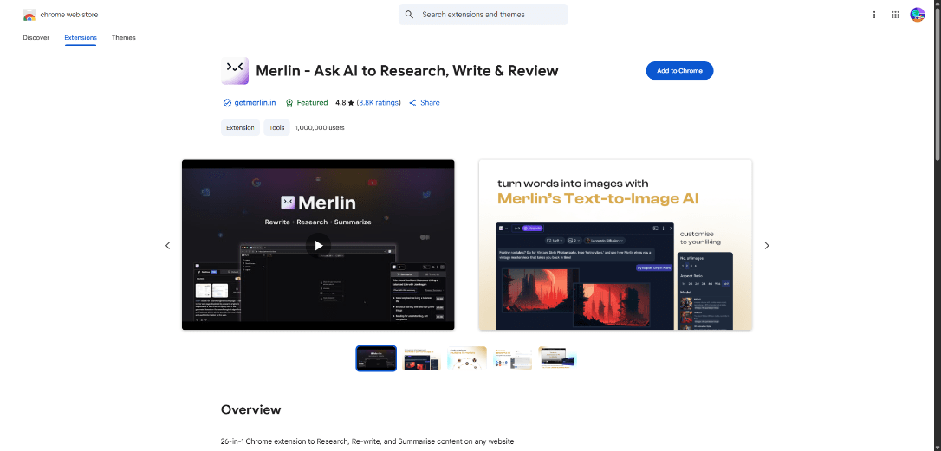Go to previous screenshot with left arrow
The image size is (941, 451).
pyautogui.click(x=168, y=246)
